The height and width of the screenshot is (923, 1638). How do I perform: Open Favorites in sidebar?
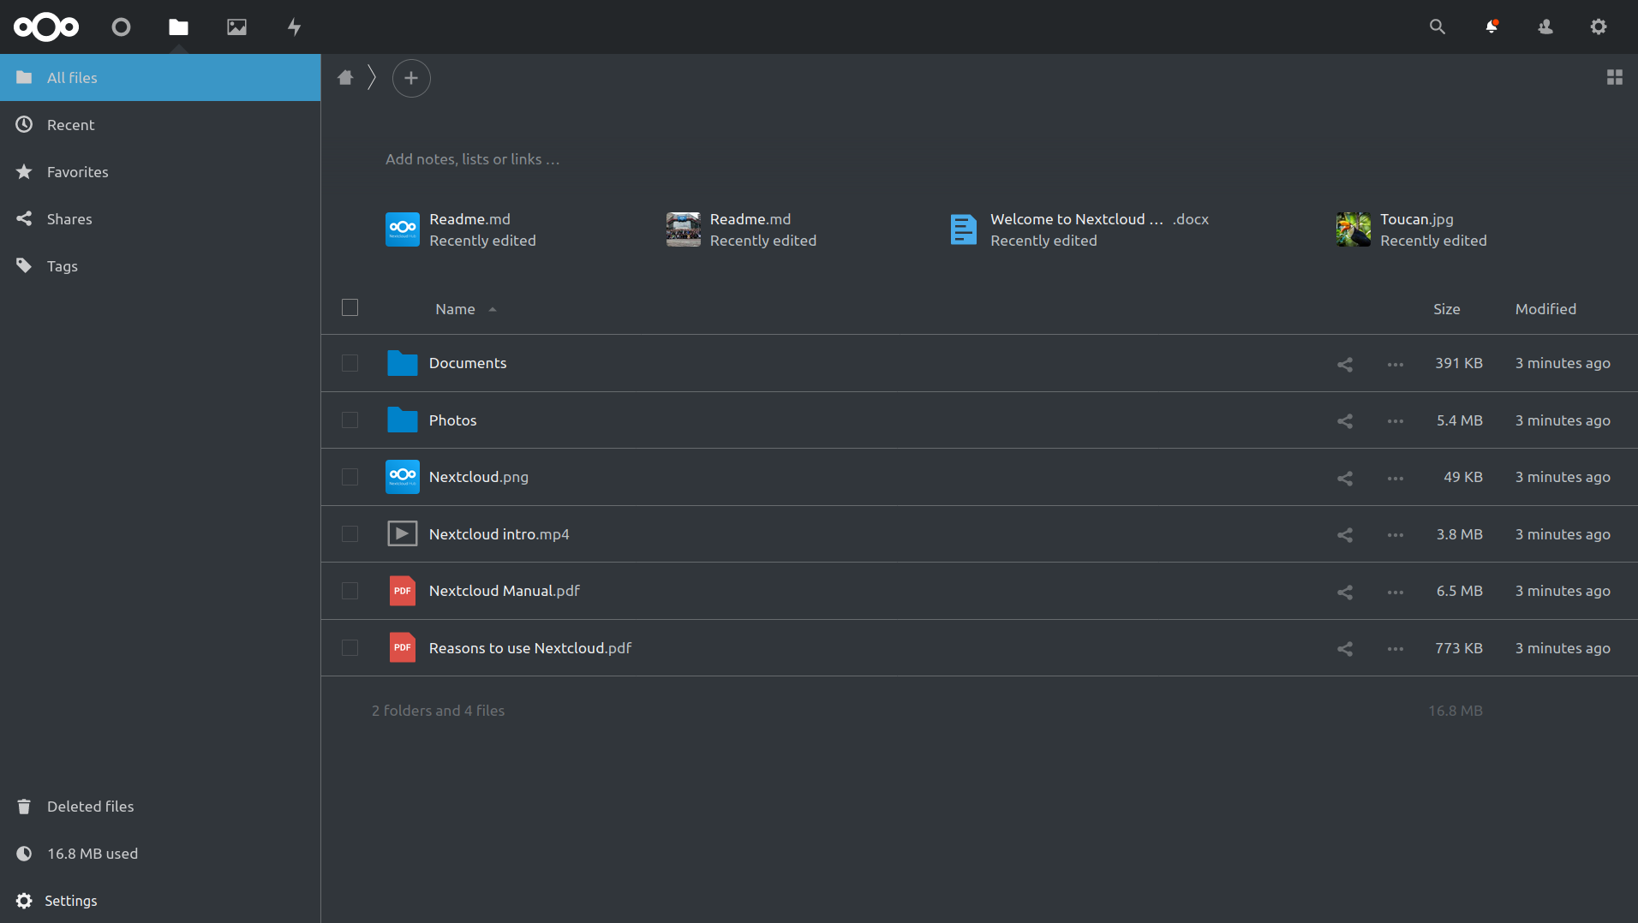pyautogui.click(x=160, y=171)
